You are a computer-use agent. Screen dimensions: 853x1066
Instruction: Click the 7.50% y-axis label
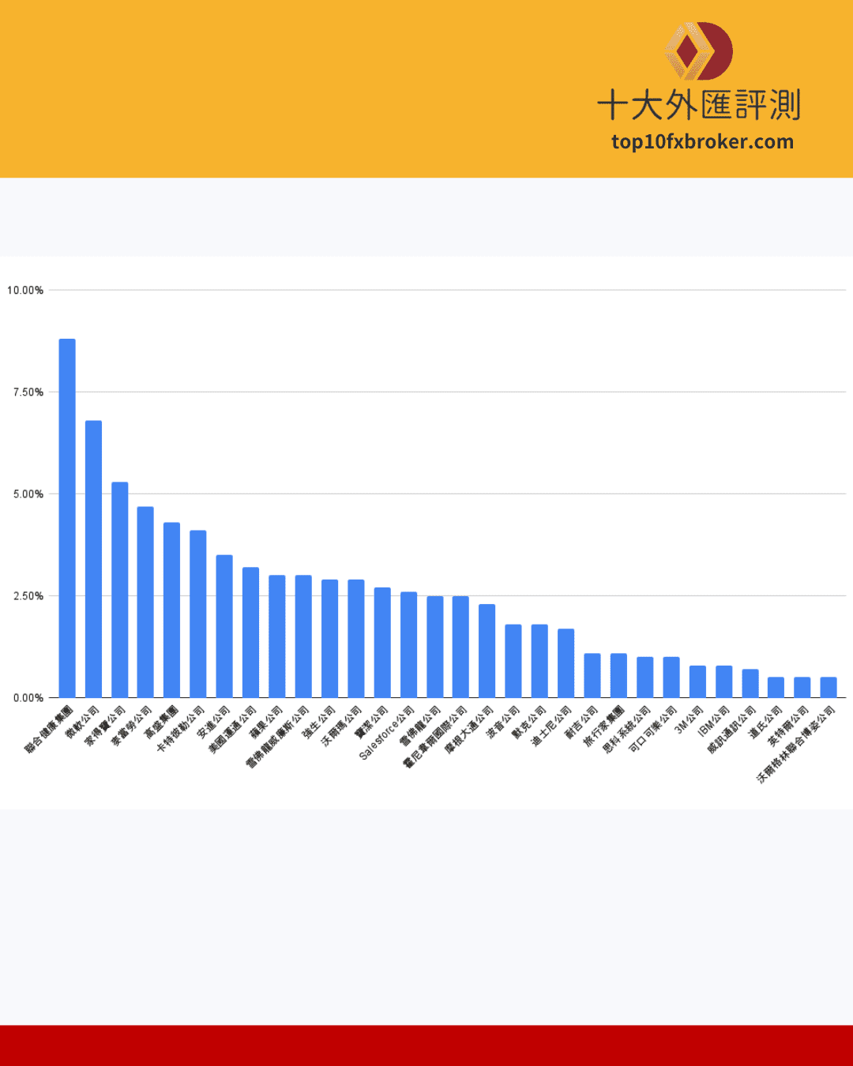(x=28, y=392)
